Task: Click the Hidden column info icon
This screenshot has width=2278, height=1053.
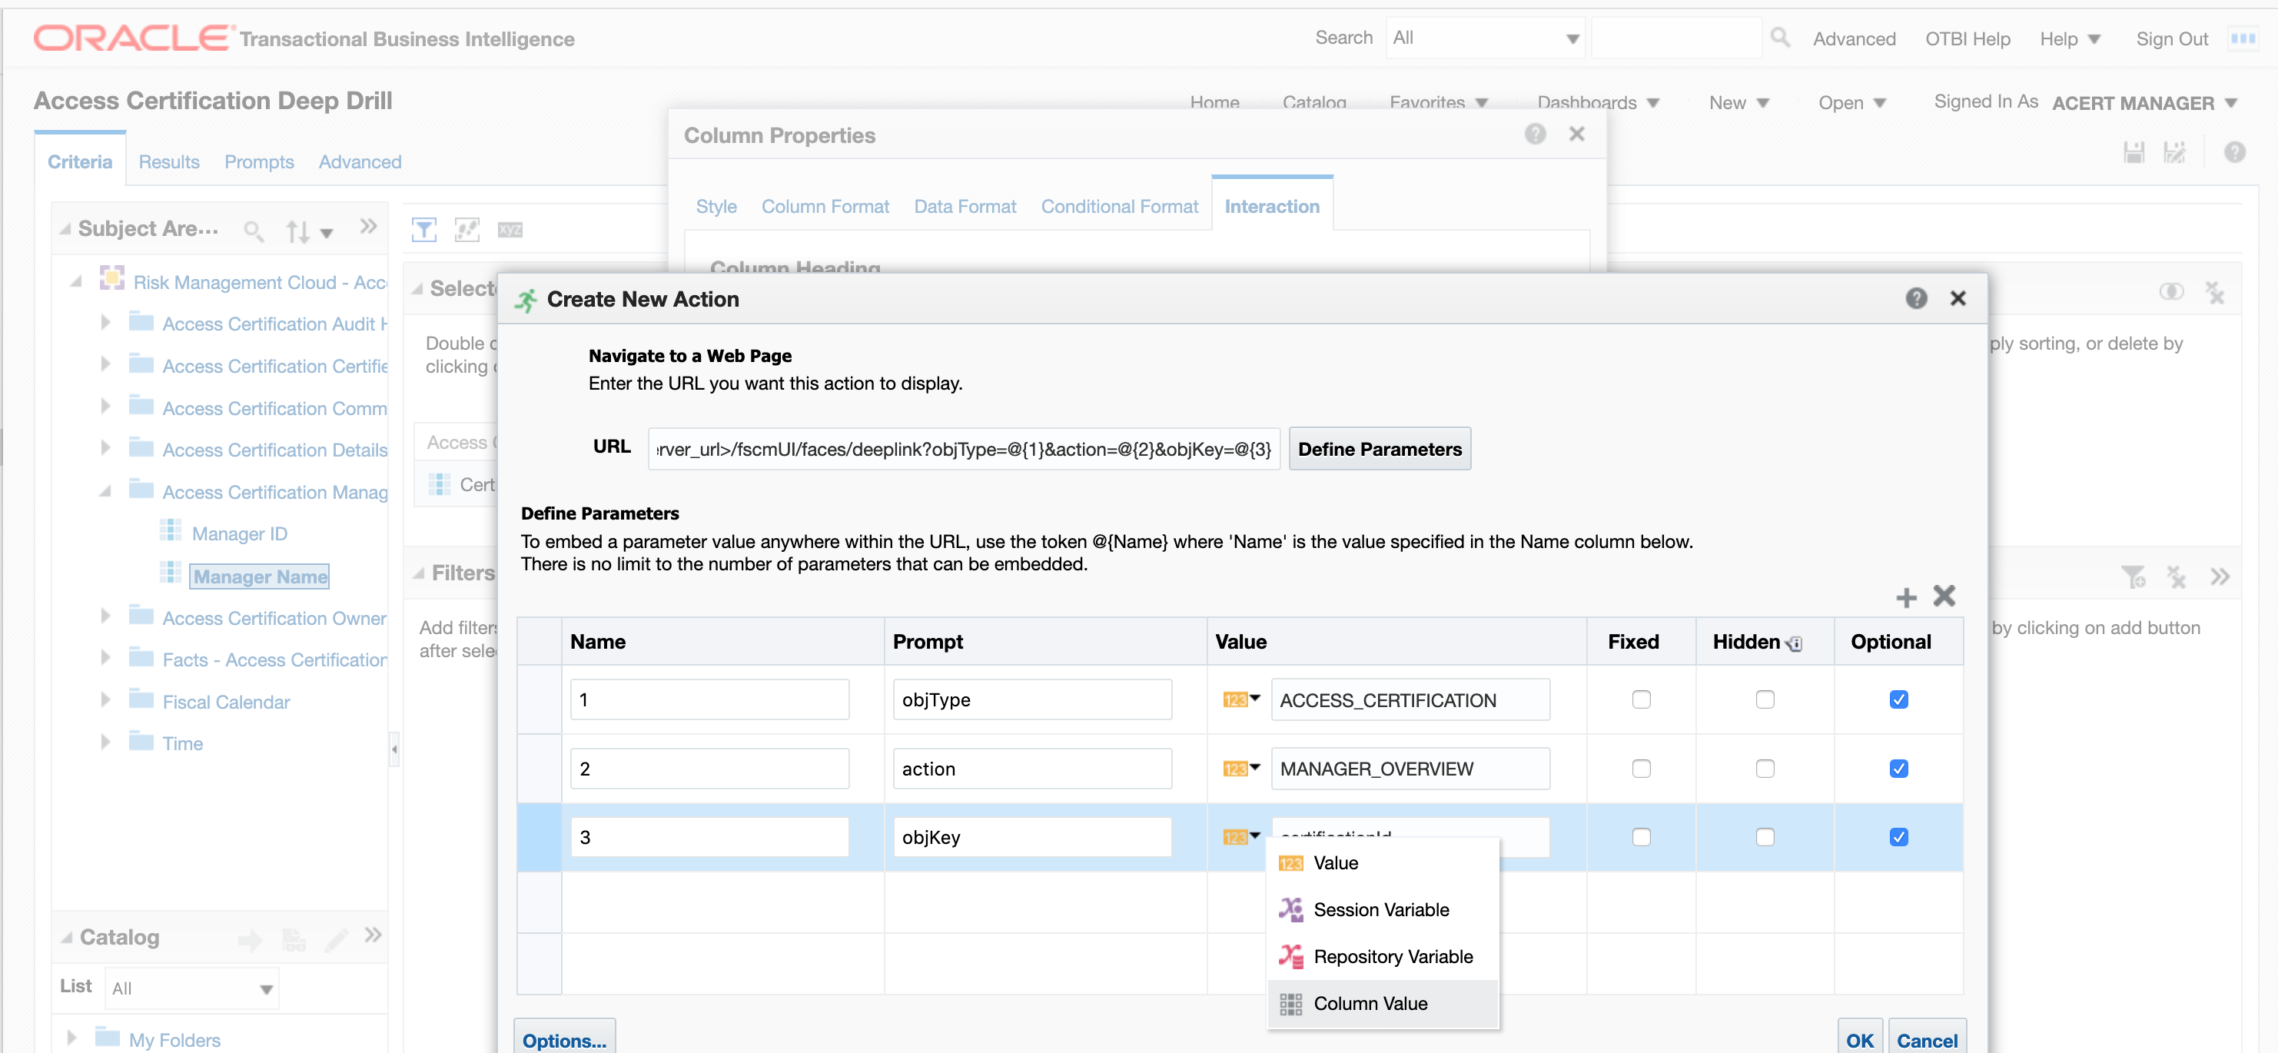Action: (1795, 643)
